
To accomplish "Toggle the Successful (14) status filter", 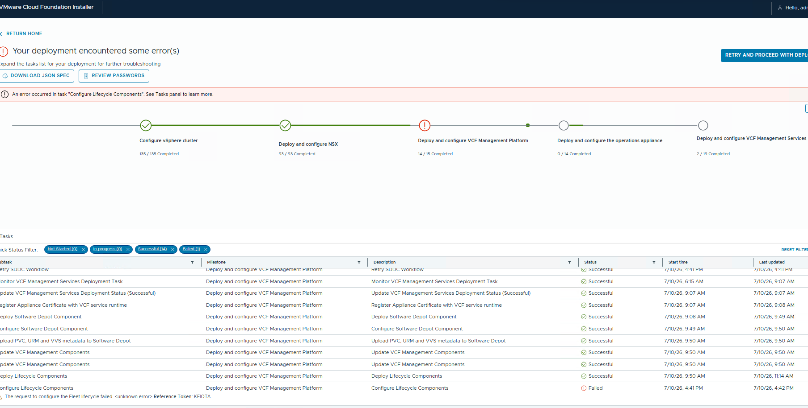I will click(x=152, y=249).
